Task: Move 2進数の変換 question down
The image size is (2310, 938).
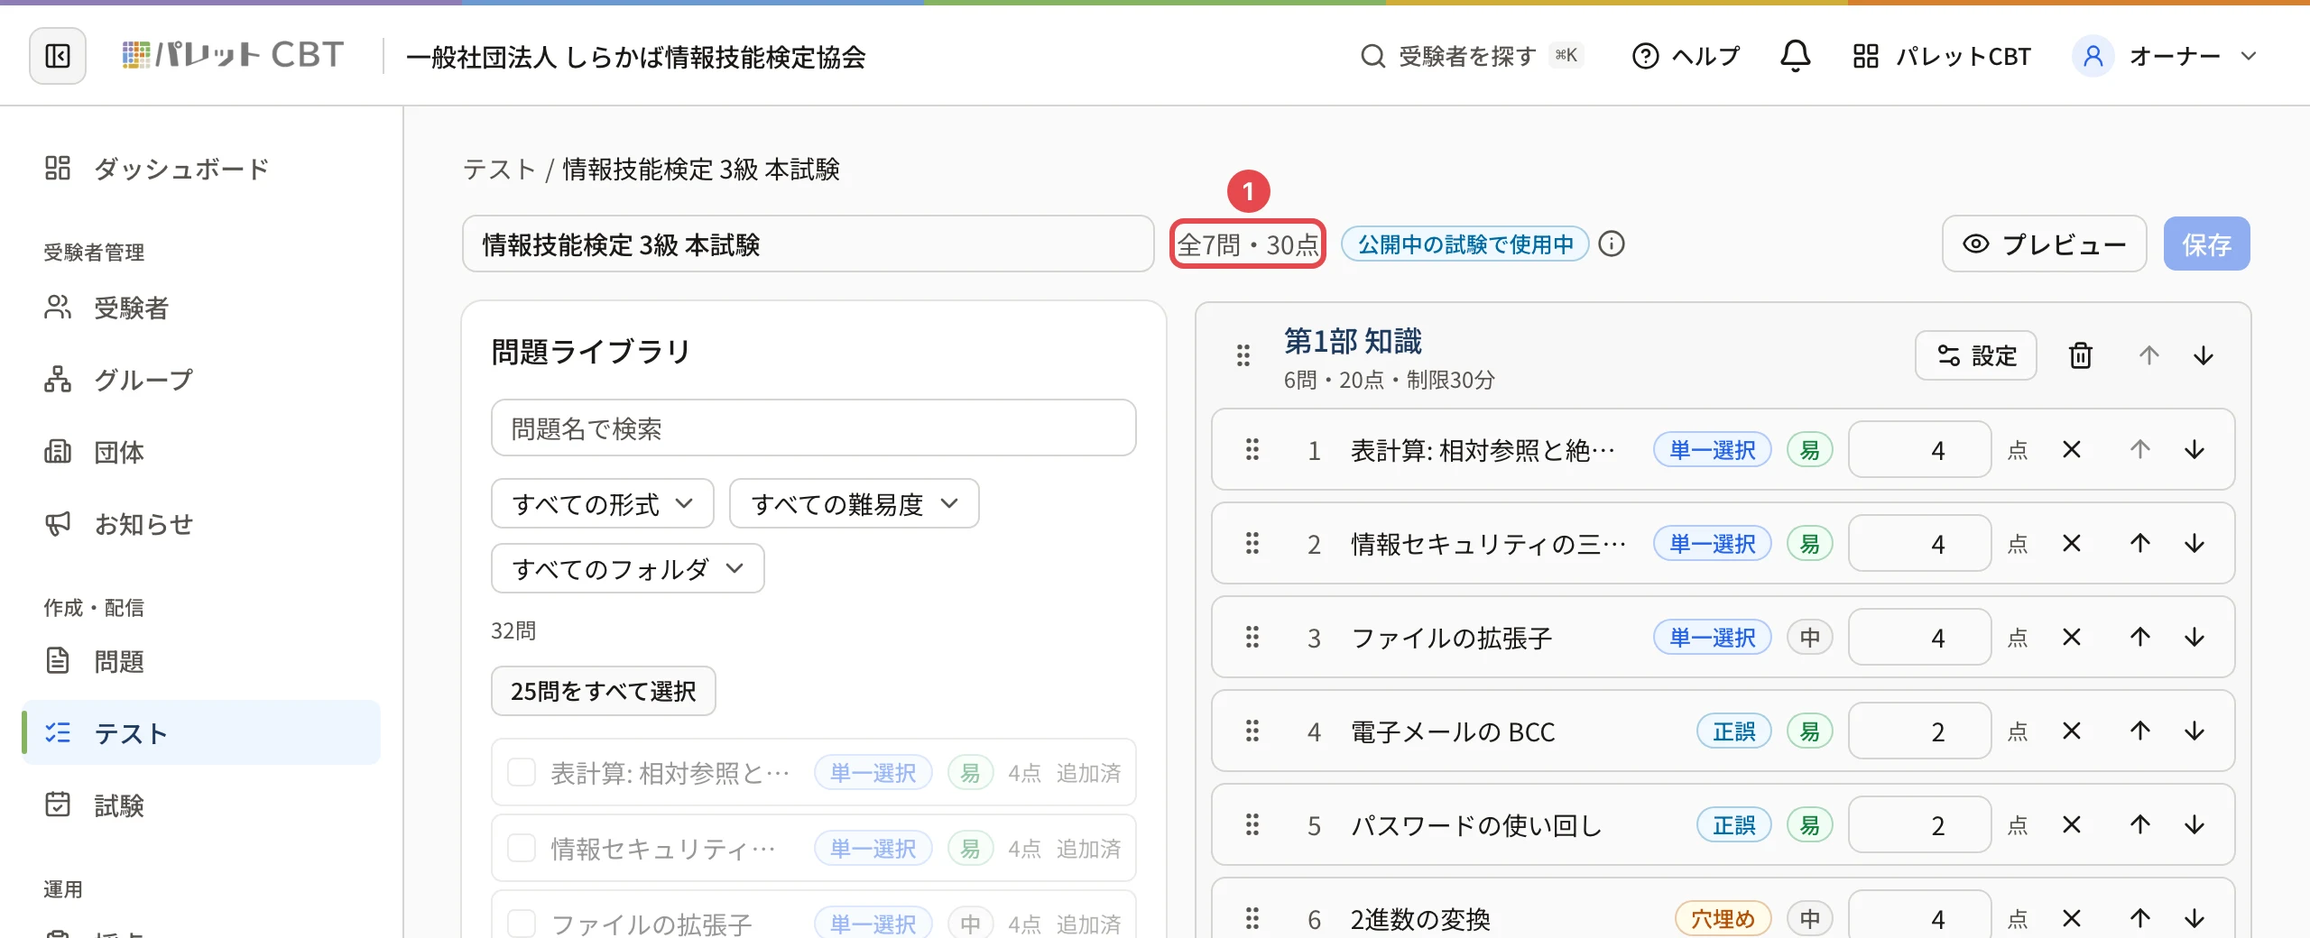Action: (2194, 918)
